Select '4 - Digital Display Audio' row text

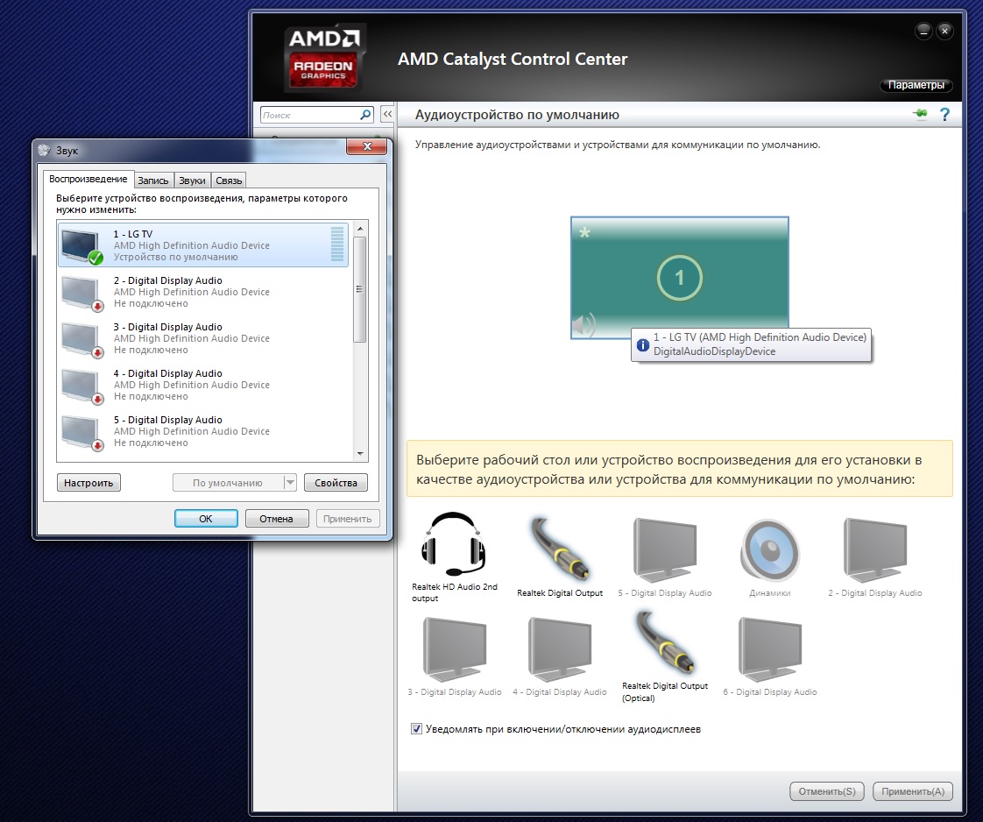click(x=168, y=373)
